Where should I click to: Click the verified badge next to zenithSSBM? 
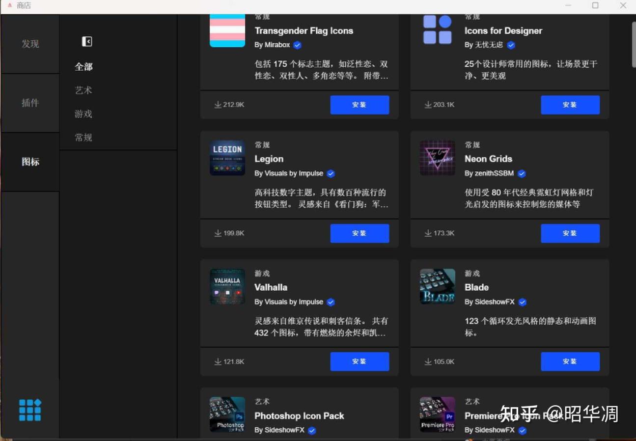[522, 173]
